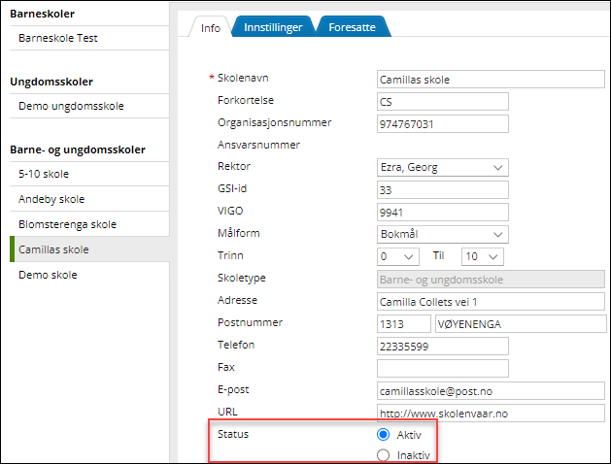Expand the Trinn 'Til' grade dropdown
The image size is (611, 464).
[x=482, y=256]
